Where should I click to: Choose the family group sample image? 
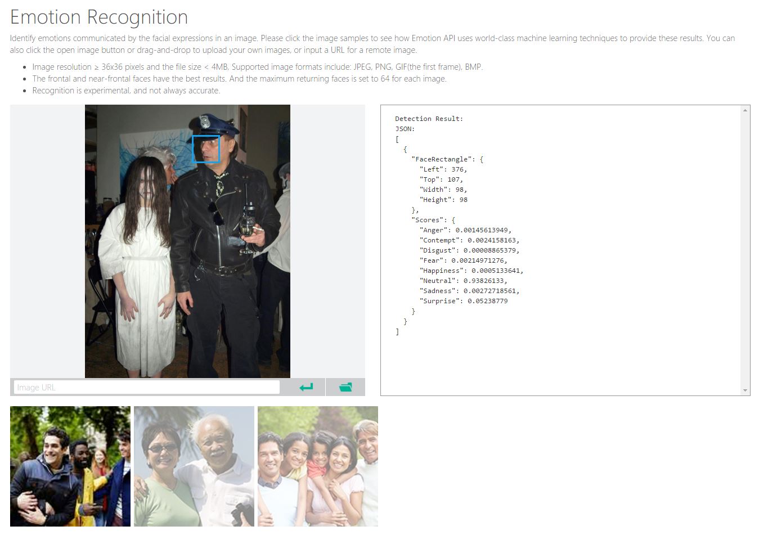(x=318, y=466)
